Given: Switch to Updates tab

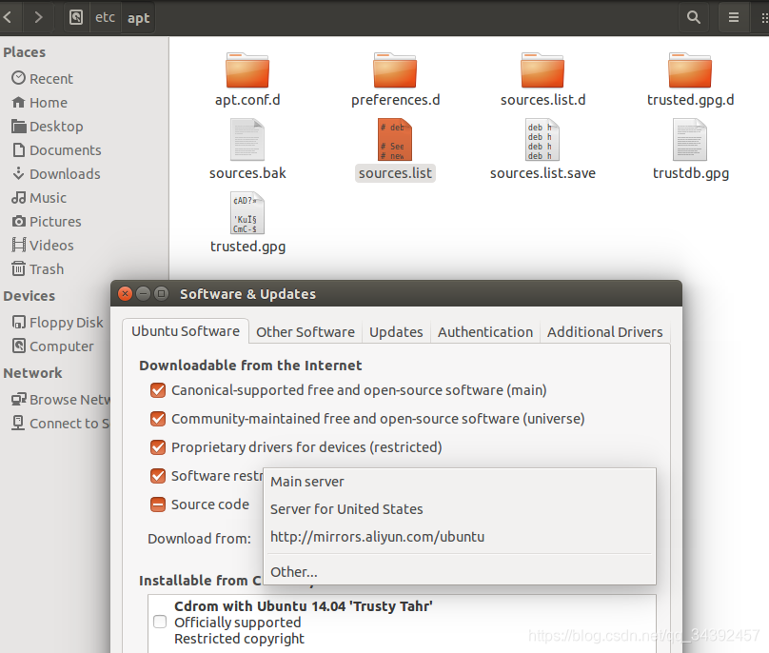Looking at the screenshot, I should (396, 332).
